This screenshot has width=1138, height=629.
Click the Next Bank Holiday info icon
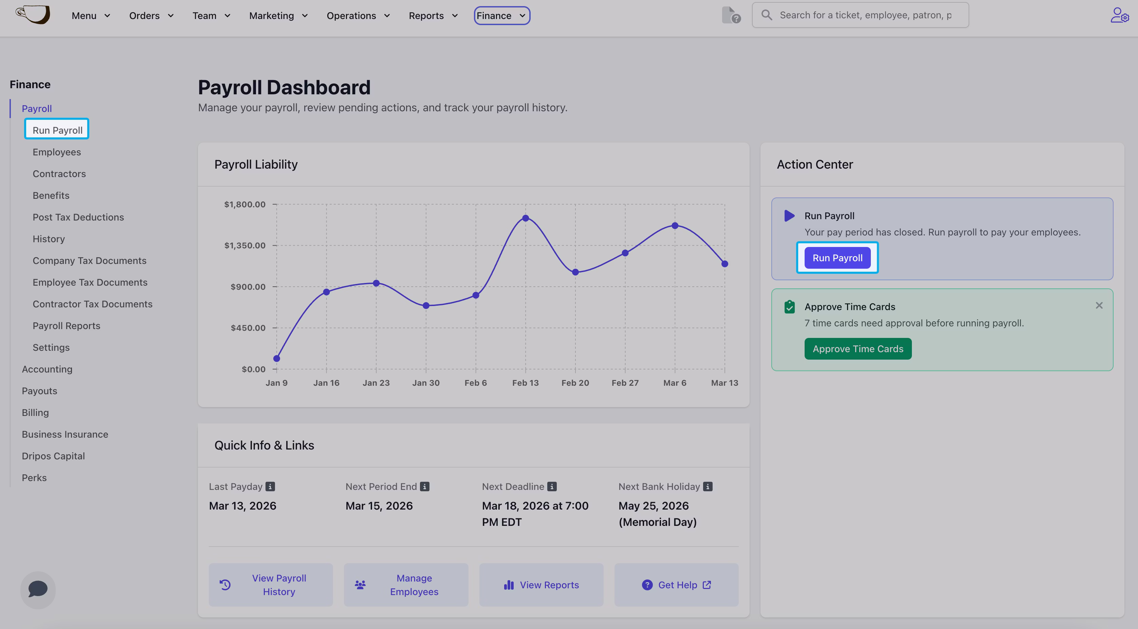pyautogui.click(x=708, y=487)
